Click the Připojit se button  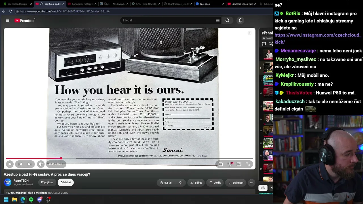tap(47, 182)
